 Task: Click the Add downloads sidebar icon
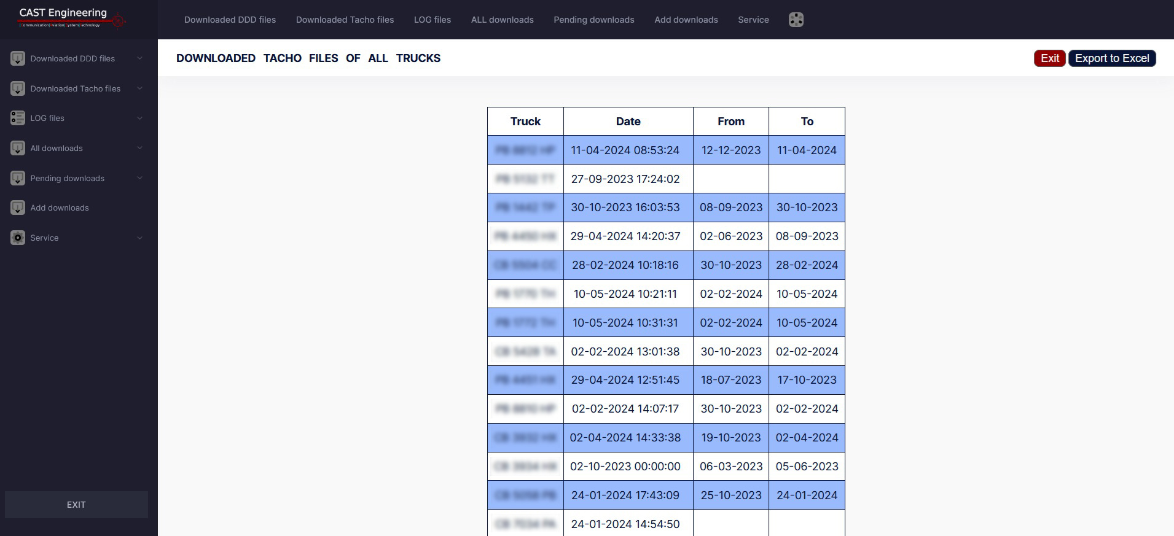[x=18, y=208]
